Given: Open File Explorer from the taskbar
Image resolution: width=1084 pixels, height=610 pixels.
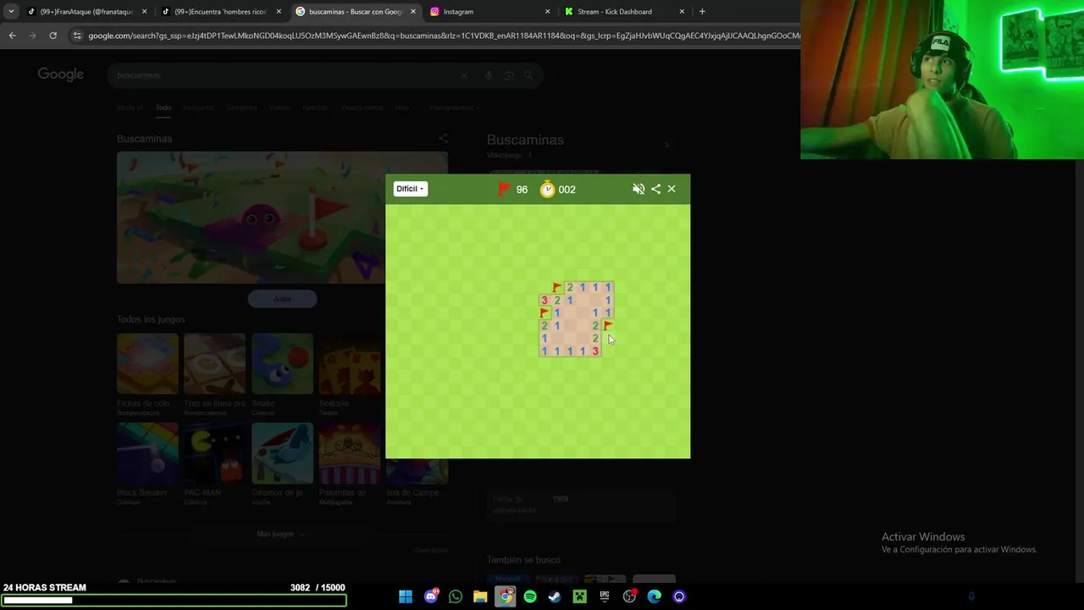Looking at the screenshot, I should (480, 596).
